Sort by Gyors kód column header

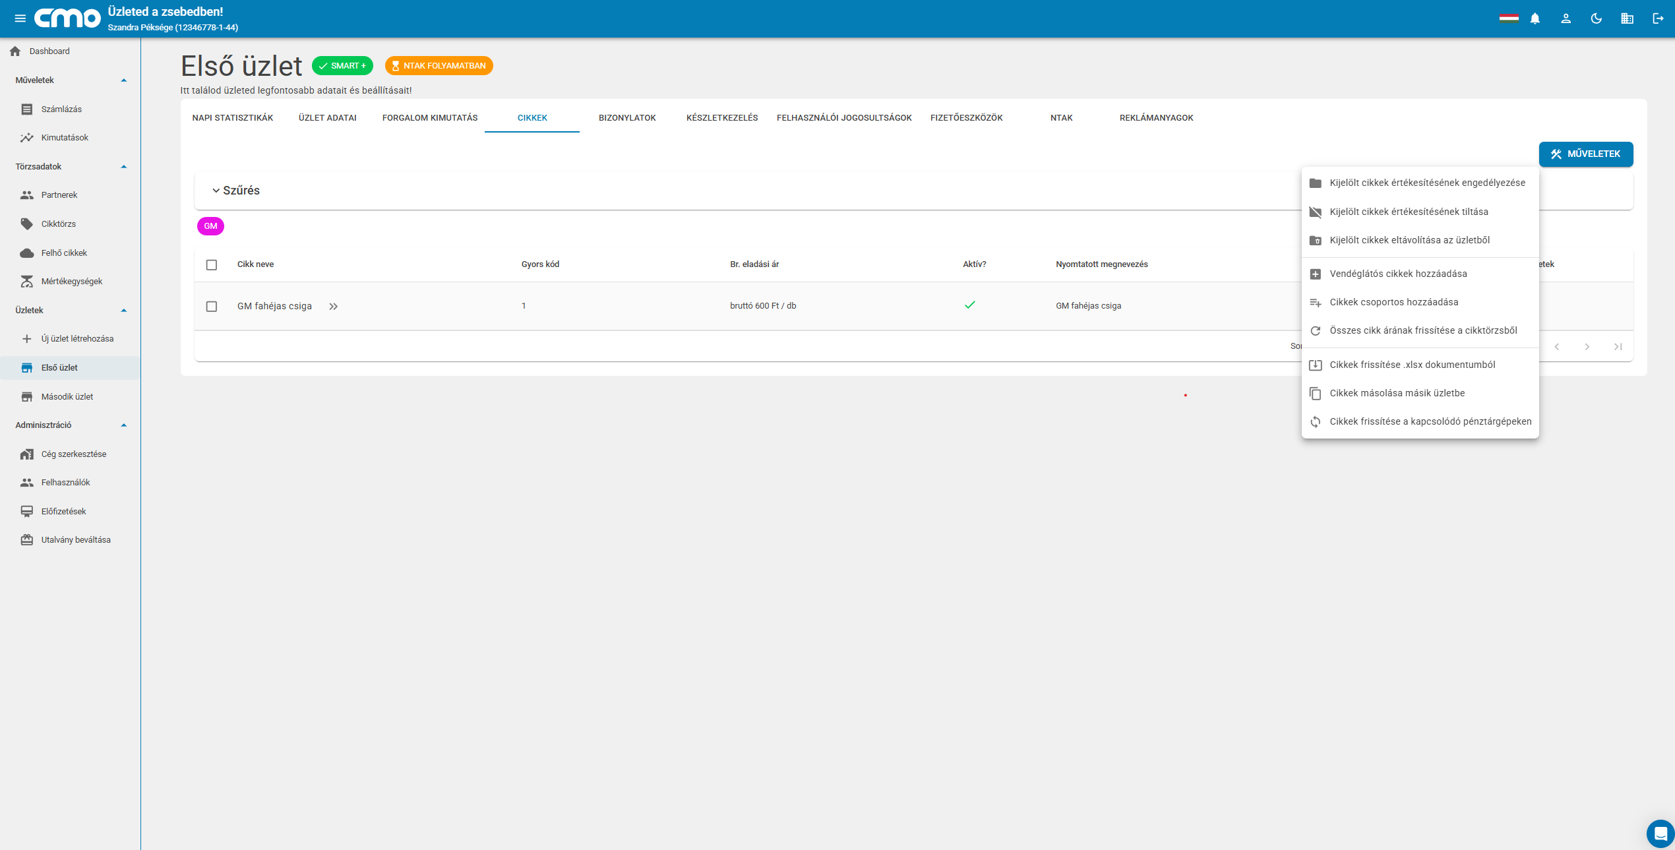(540, 264)
